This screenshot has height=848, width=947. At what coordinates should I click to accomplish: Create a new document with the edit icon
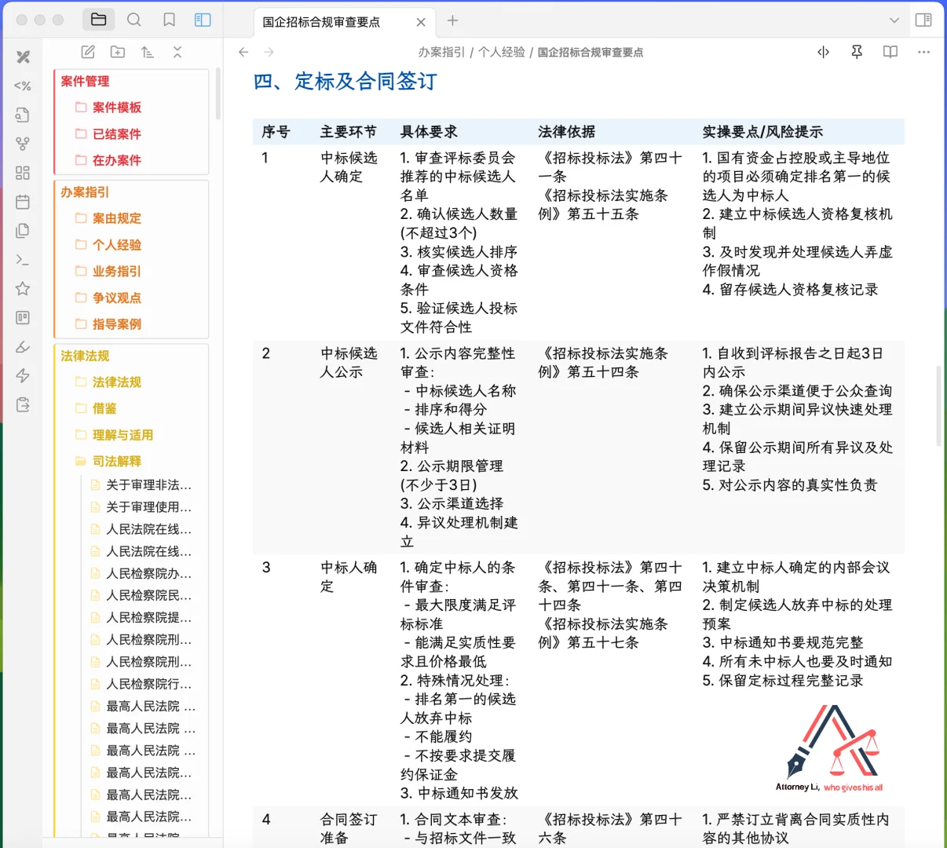pyautogui.click(x=87, y=52)
